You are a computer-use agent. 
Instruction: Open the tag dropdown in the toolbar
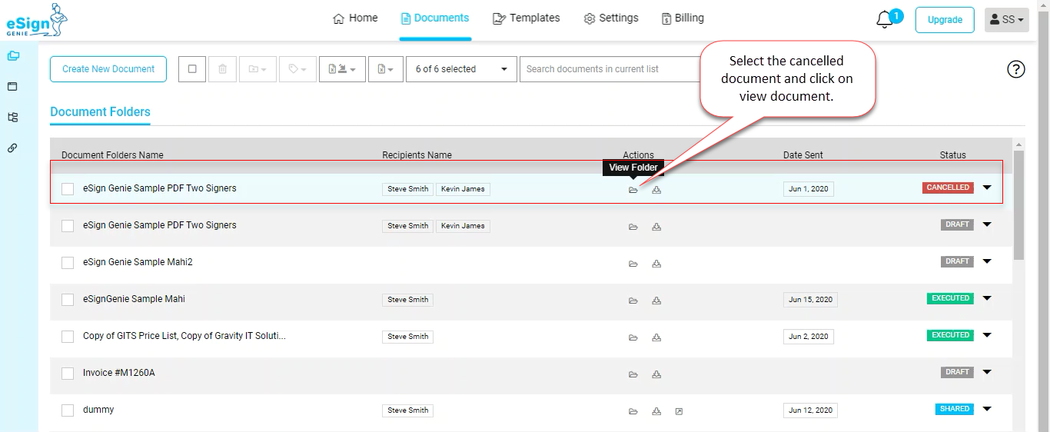pos(297,69)
